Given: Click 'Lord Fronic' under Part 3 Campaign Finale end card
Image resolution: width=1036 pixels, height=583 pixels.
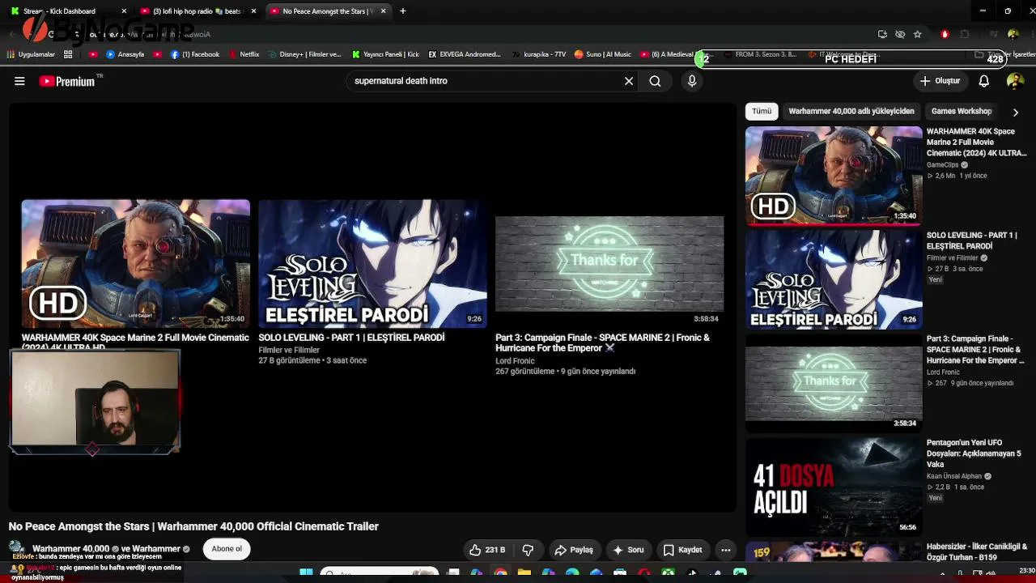Looking at the screenshot, I should tap(515, 361).
